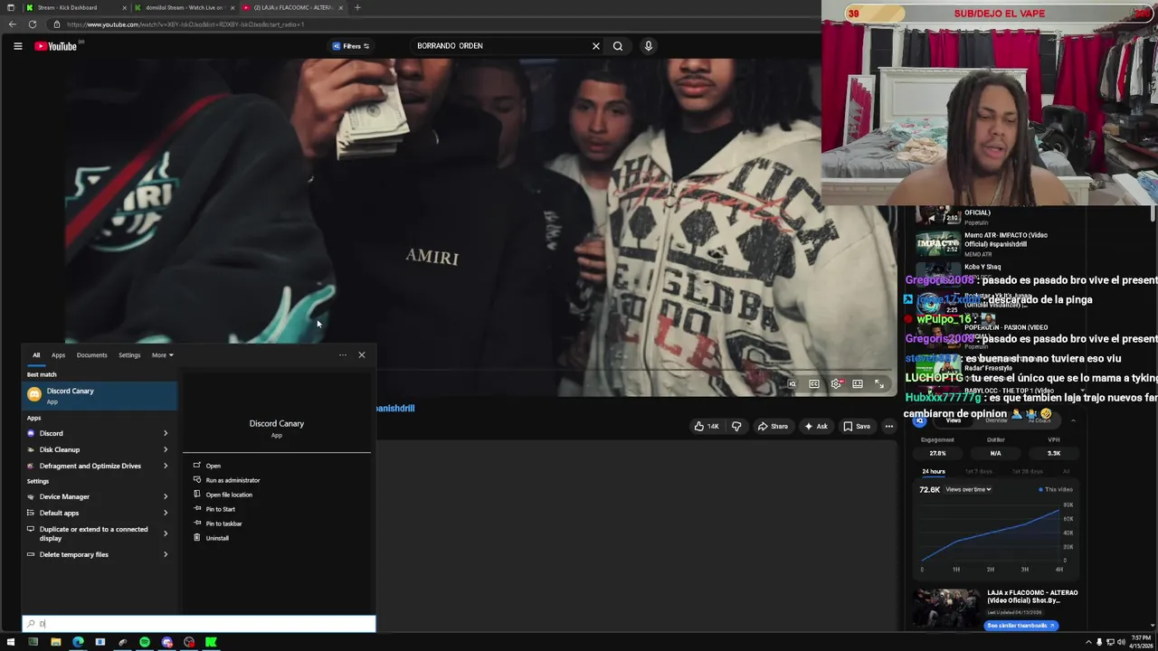Open Windows search options ellipsis
Screen dimensions: 1158x651
click(x=343, y=355)
